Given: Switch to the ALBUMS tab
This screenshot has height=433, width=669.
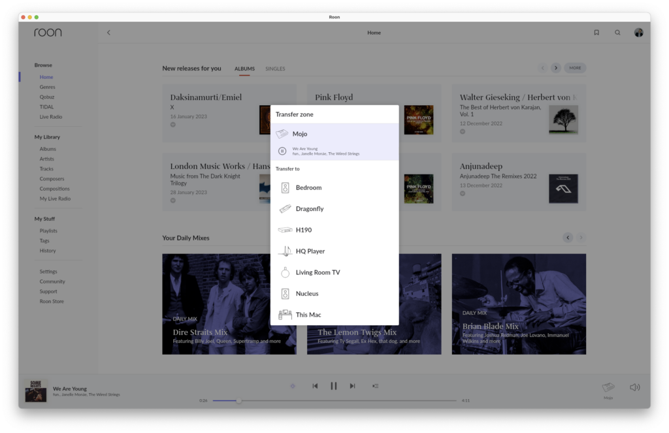Looking at the screenshot, I should tap(244, 69).
